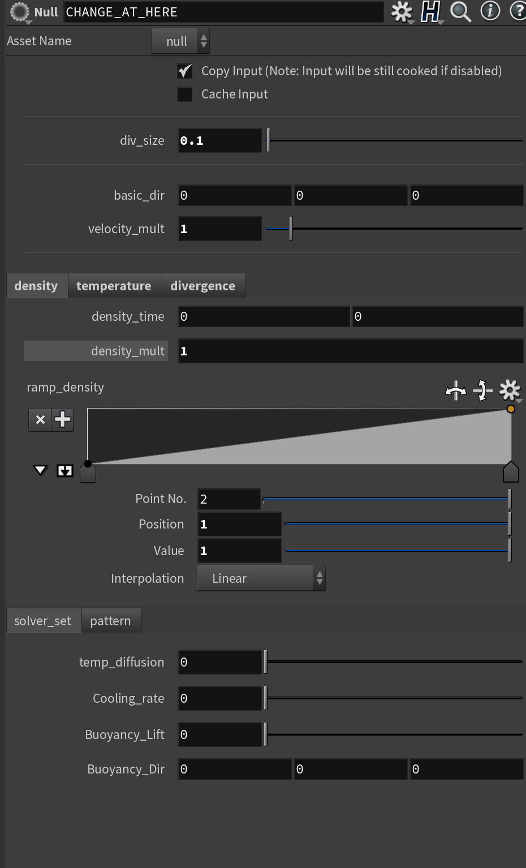Click the ramp Value field

239,551
